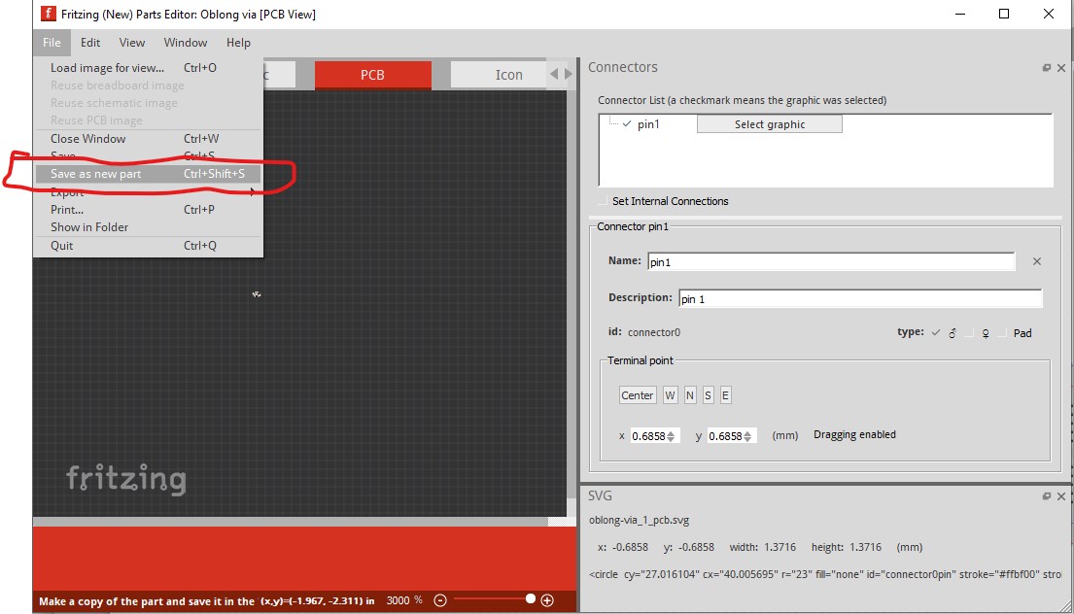Open the File menu
The width and height of the screenshot is (1074, 614).
52,43
